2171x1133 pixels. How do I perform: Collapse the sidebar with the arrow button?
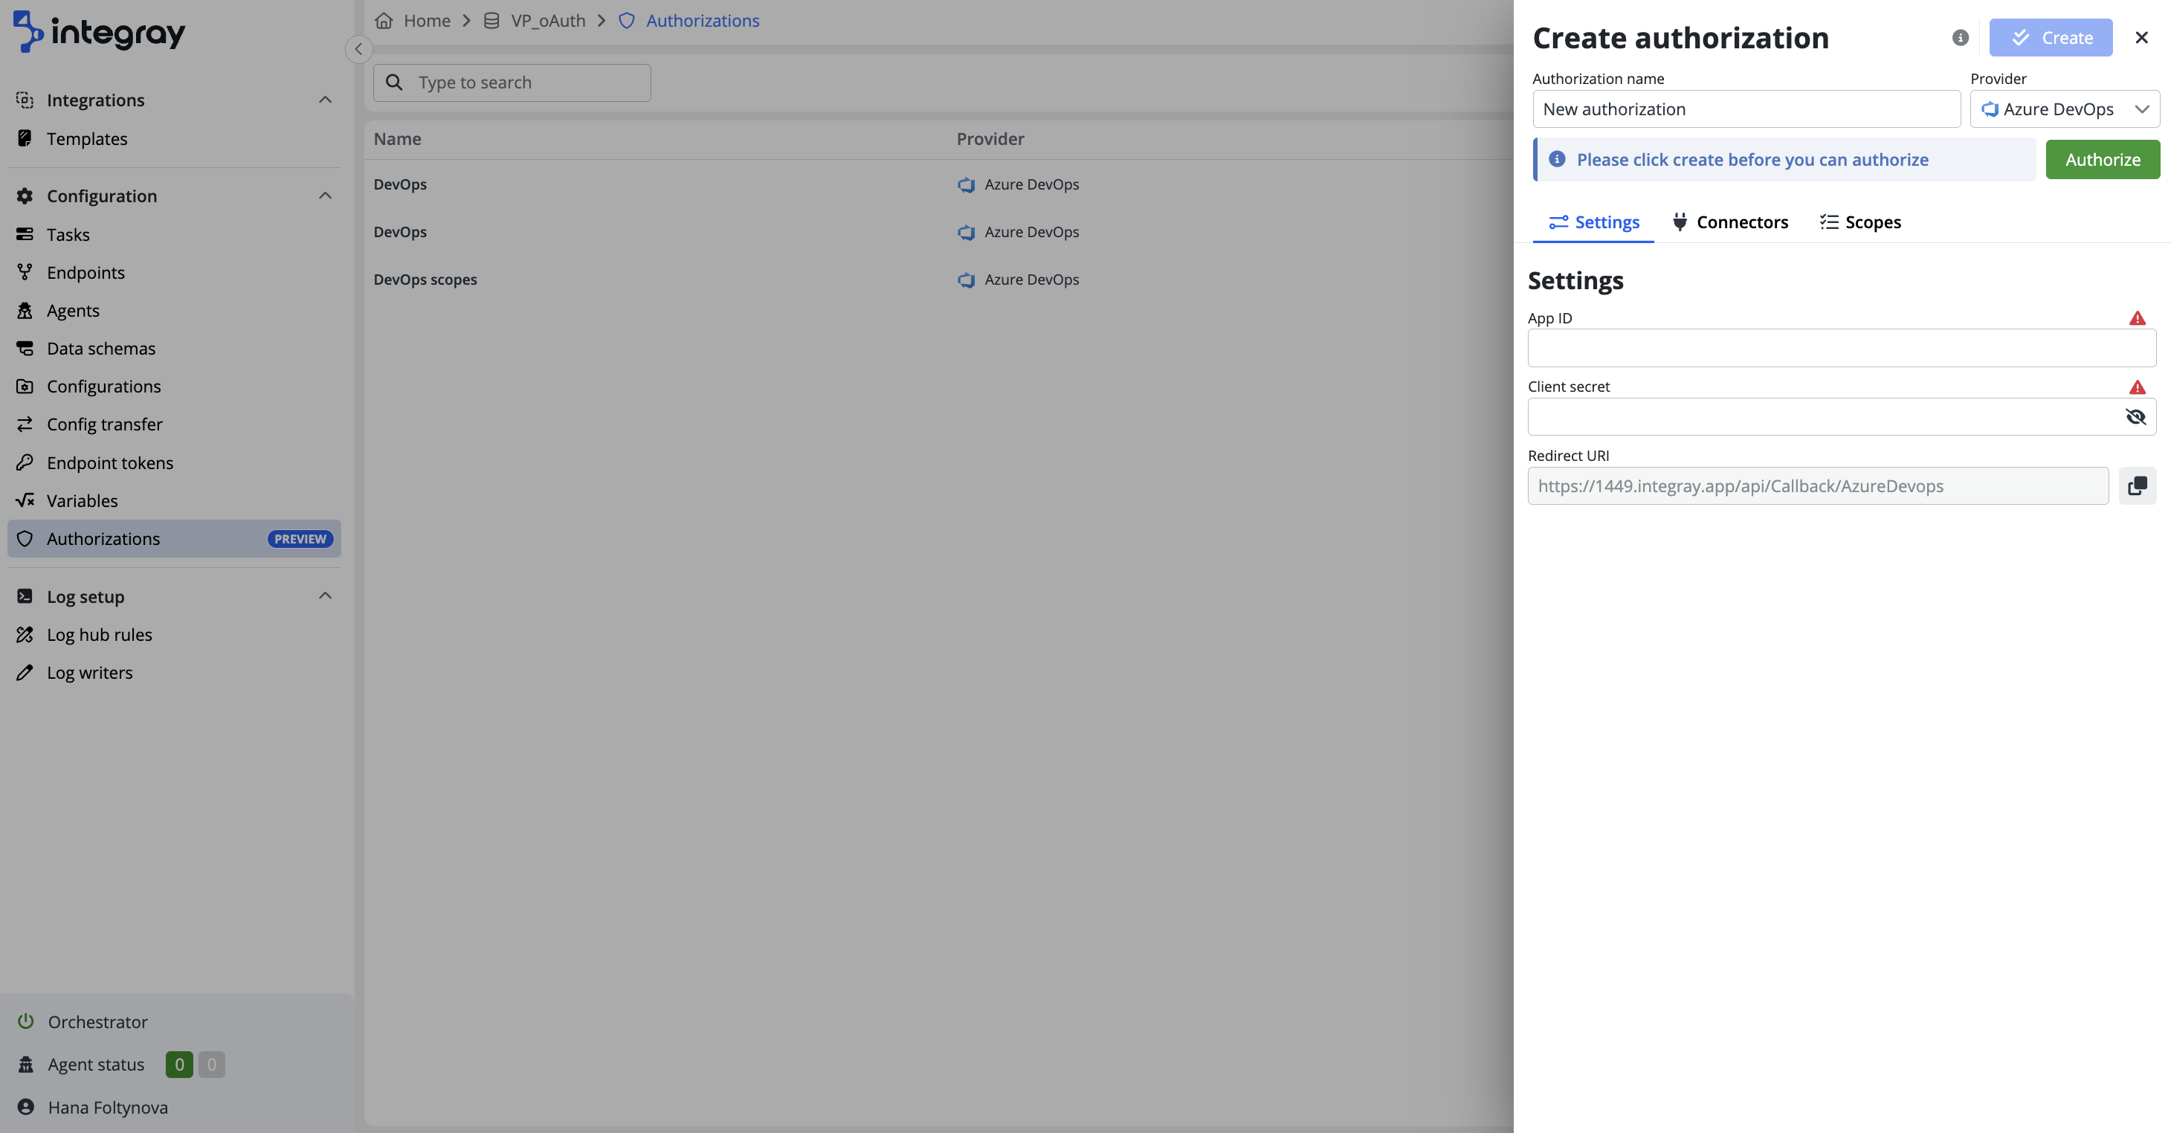[x=358, y=49]
